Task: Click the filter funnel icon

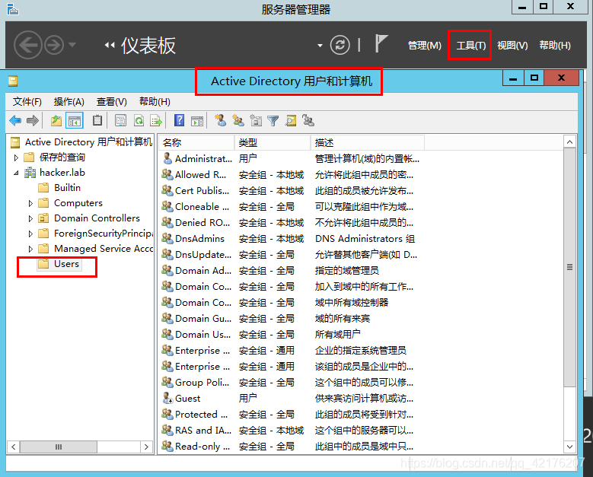Action: click(273, 121)
